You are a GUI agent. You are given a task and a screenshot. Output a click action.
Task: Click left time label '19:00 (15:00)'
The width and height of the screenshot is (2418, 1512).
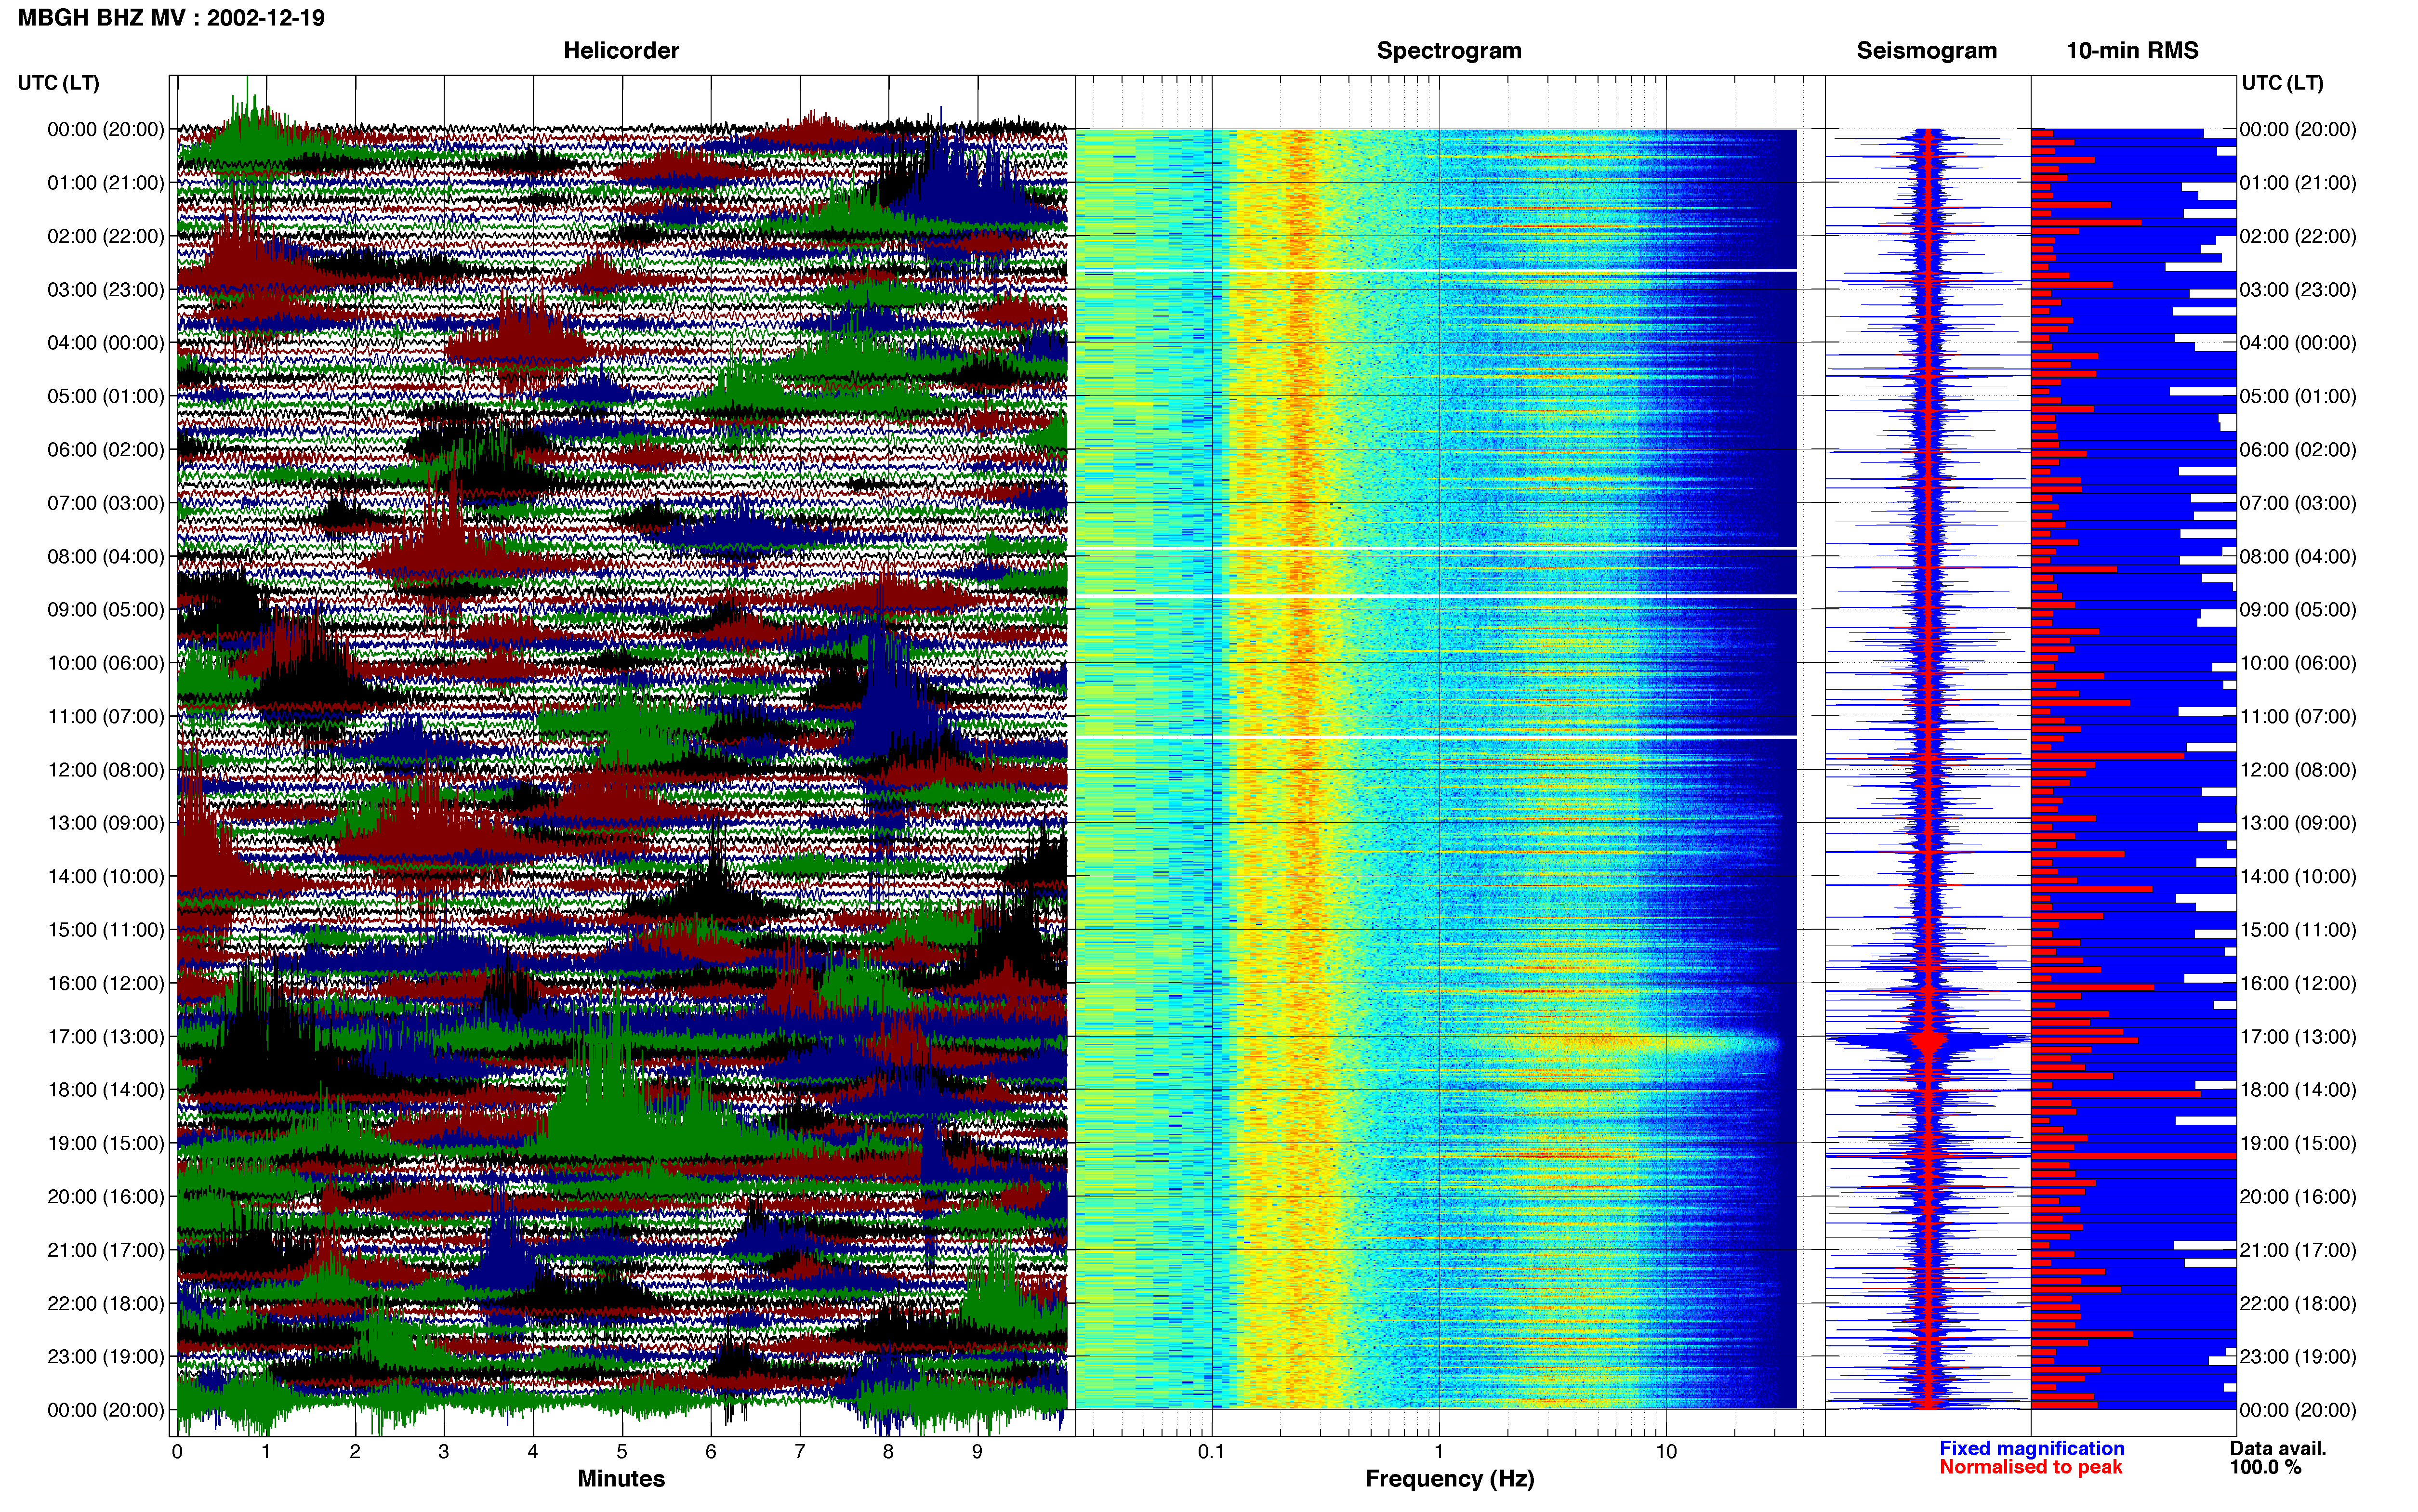pos(106,1143)
